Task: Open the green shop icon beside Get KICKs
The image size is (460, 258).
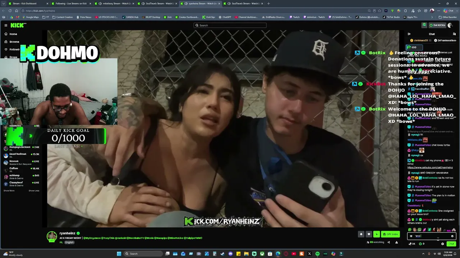Action: tap(424, 25)
